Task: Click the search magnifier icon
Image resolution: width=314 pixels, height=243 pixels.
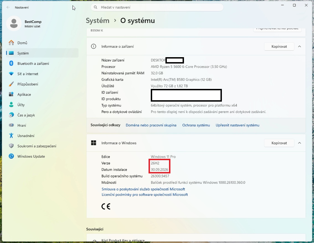Action: pos(95,7)
